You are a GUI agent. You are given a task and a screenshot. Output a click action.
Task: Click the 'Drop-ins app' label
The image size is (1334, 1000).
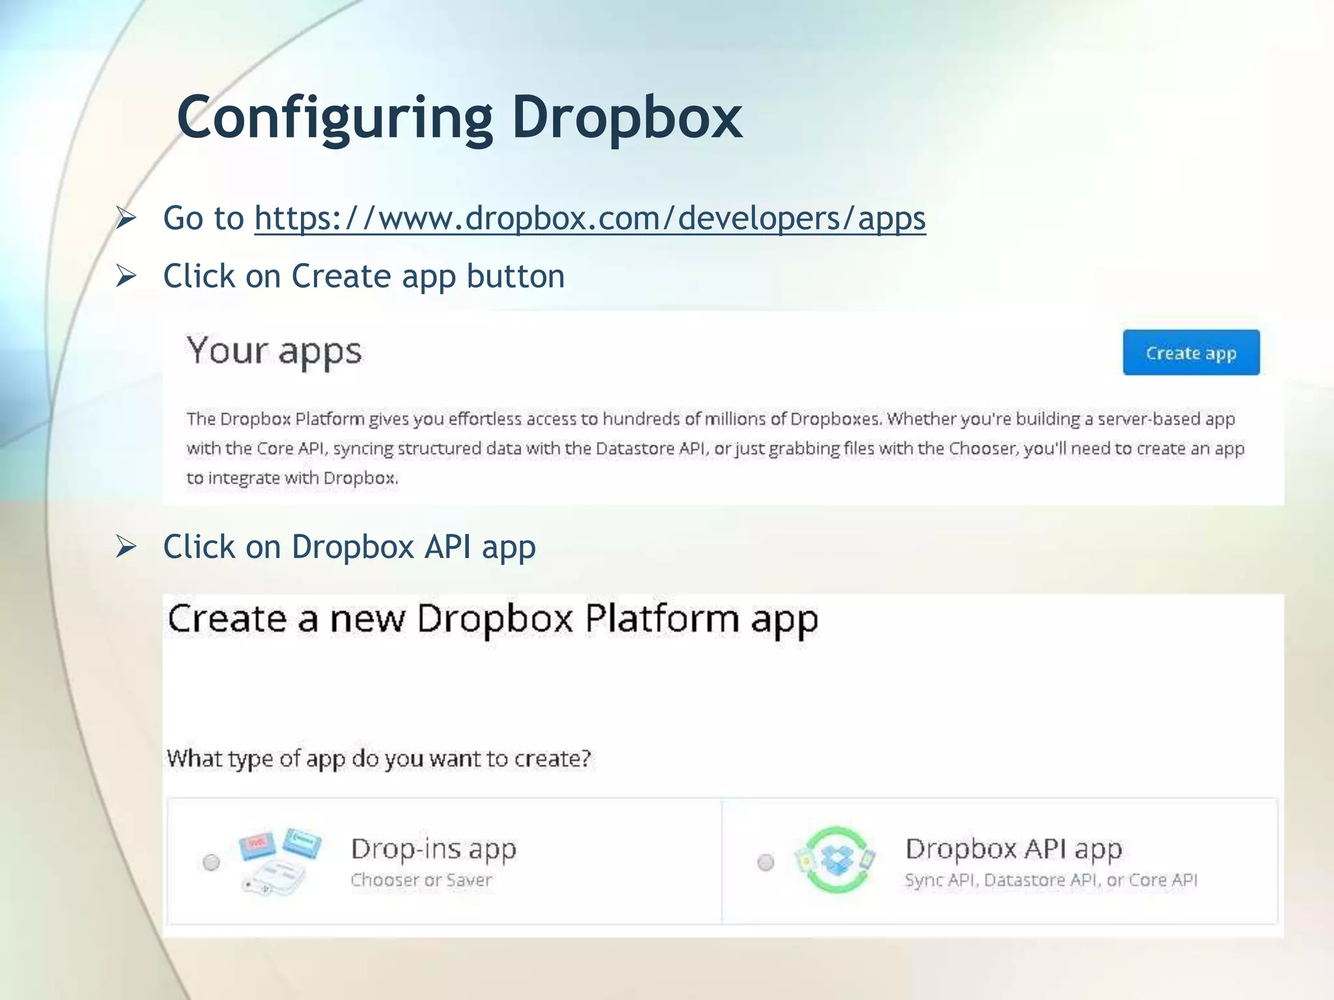pos(434,849)
